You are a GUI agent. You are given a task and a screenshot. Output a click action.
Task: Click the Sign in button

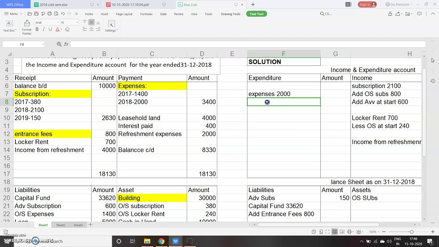tap(367, 4)
